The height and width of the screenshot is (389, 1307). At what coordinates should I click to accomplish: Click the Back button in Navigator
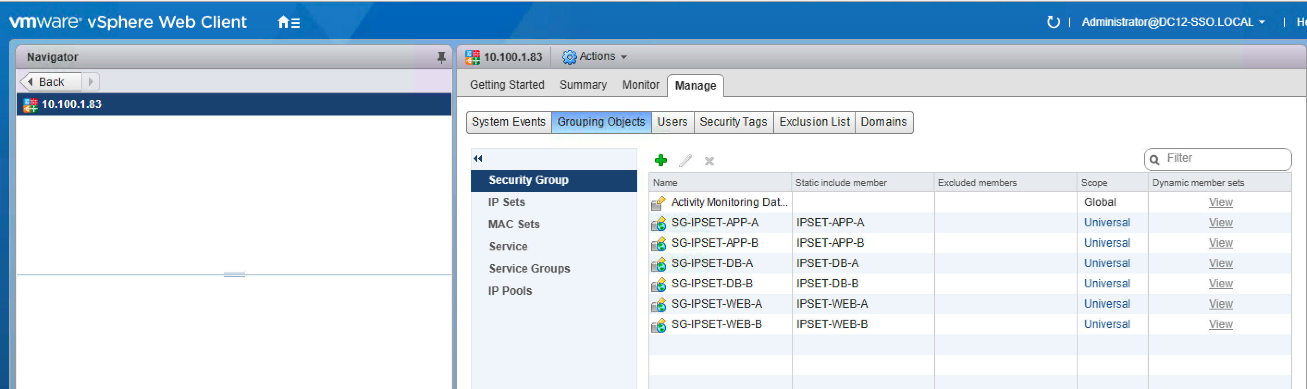click(50, 82)
